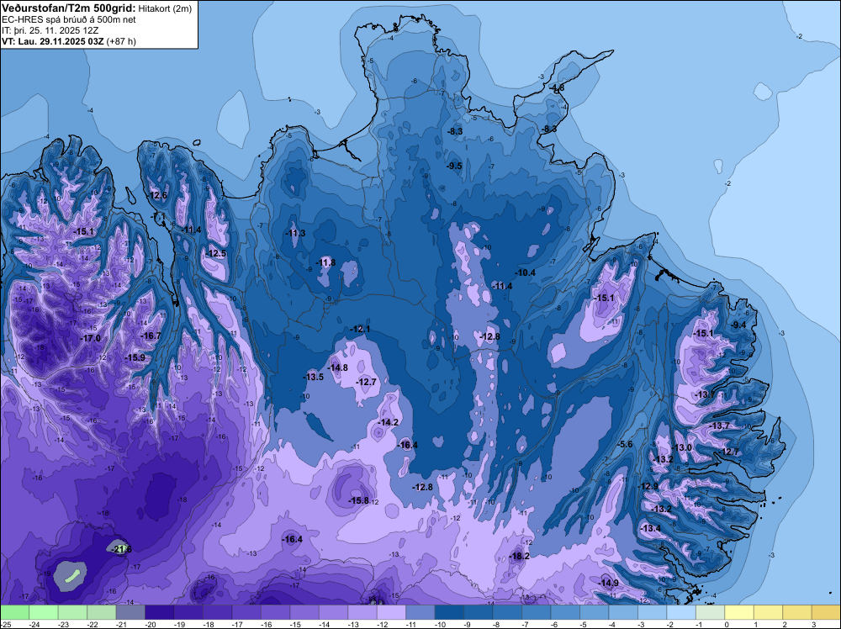Click the -11.3 temperature value
The width and height of the screenshot is (841, 629).
pos(295,233)
